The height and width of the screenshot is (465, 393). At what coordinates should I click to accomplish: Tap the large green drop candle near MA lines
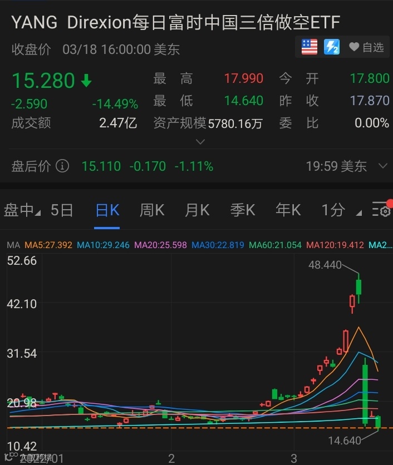pyautogui.click(x=365, y=392)
